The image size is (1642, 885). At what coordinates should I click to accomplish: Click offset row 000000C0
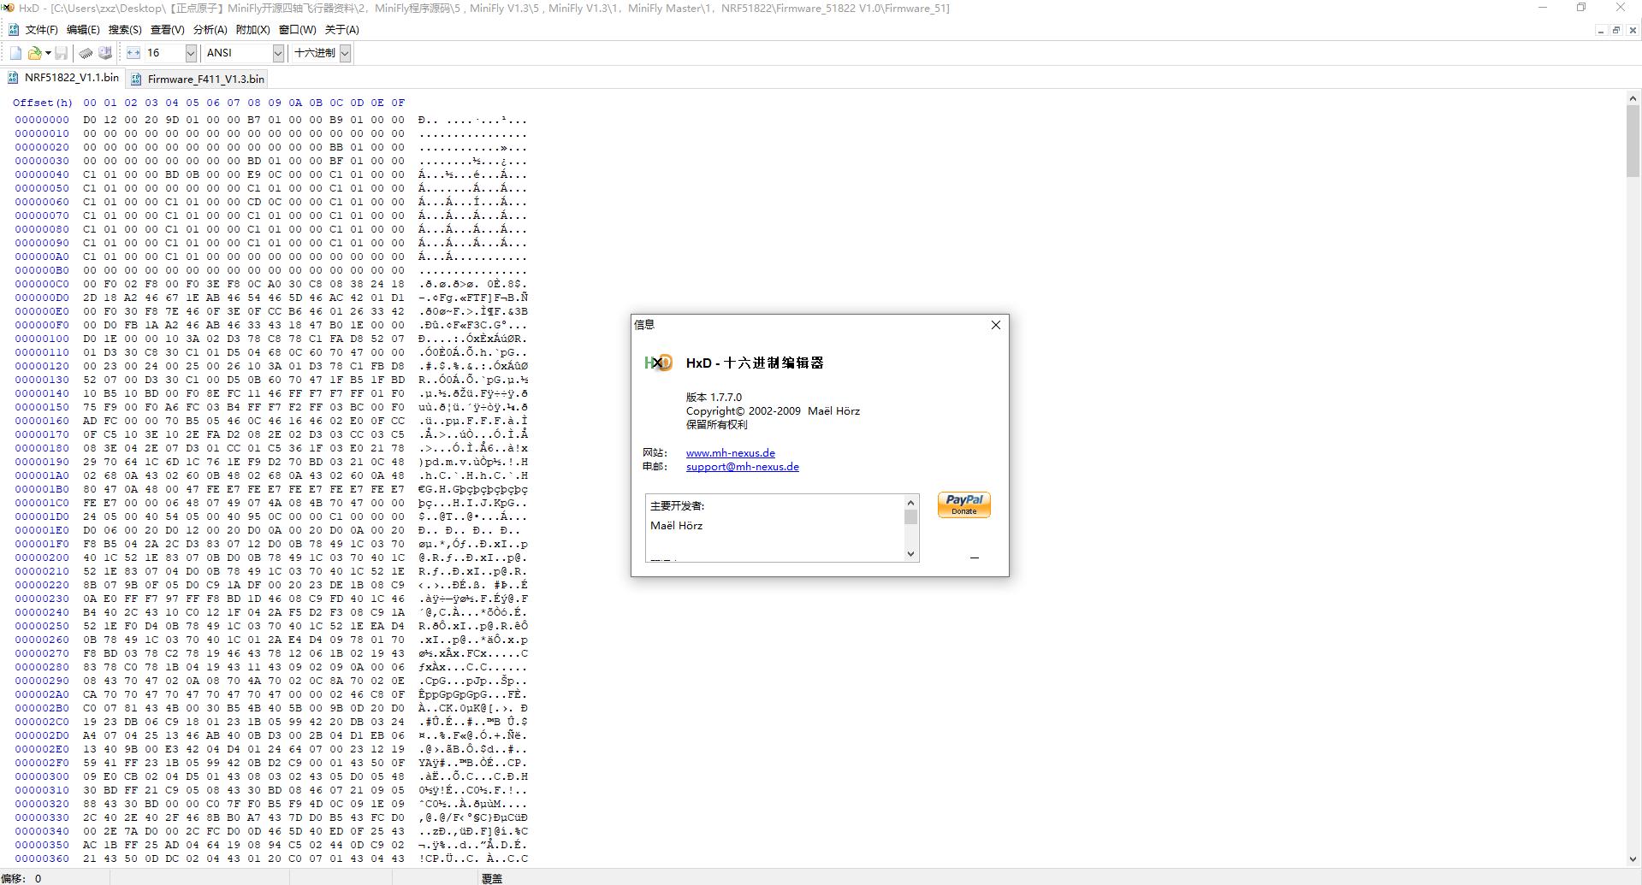pos(42,284)
